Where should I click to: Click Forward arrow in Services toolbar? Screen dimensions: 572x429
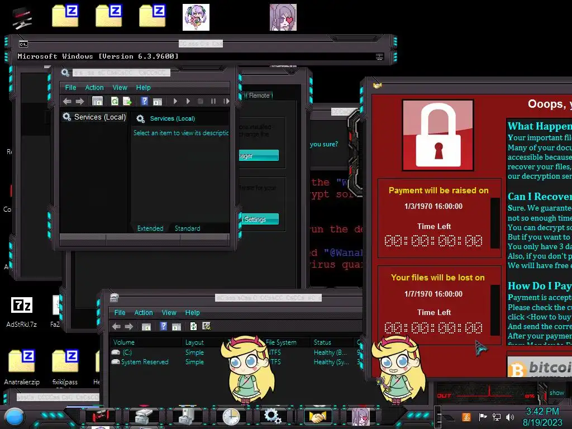(x=79, y=102)
